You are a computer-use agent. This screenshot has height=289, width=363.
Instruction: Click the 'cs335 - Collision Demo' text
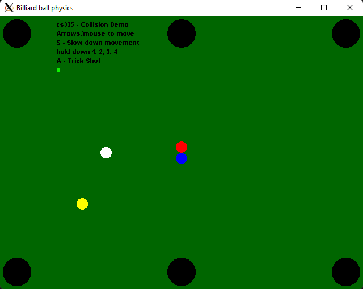click(92, 24)
